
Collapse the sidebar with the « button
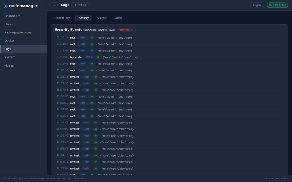pos(54,5)
